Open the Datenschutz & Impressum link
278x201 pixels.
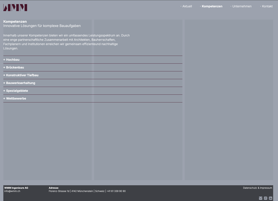point(257,188)
